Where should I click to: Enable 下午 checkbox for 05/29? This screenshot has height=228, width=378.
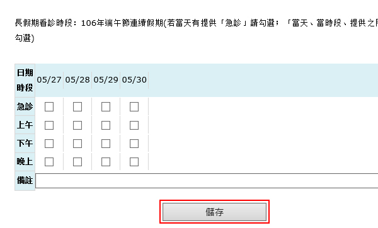tap(106, 144)
